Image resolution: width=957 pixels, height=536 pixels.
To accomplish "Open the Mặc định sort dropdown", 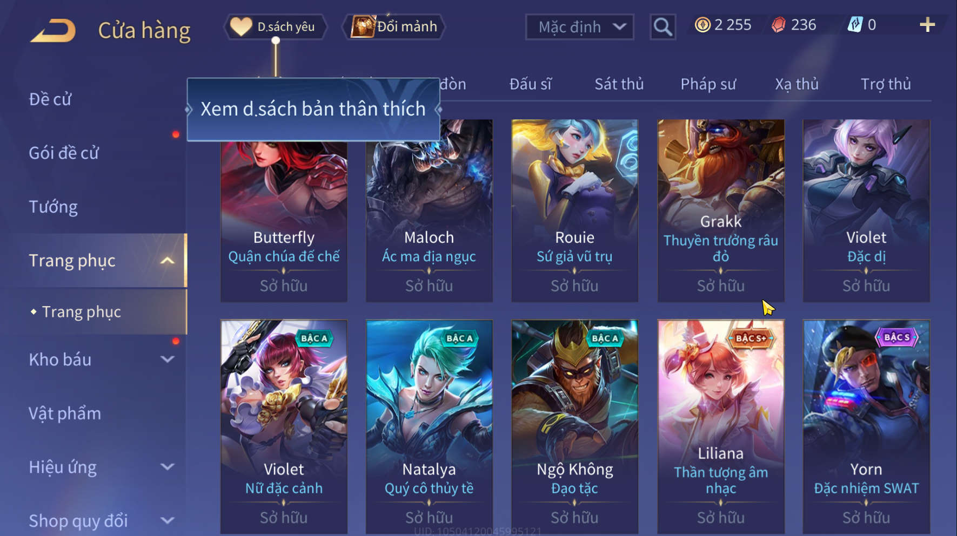I will click(x=579, y=26).
